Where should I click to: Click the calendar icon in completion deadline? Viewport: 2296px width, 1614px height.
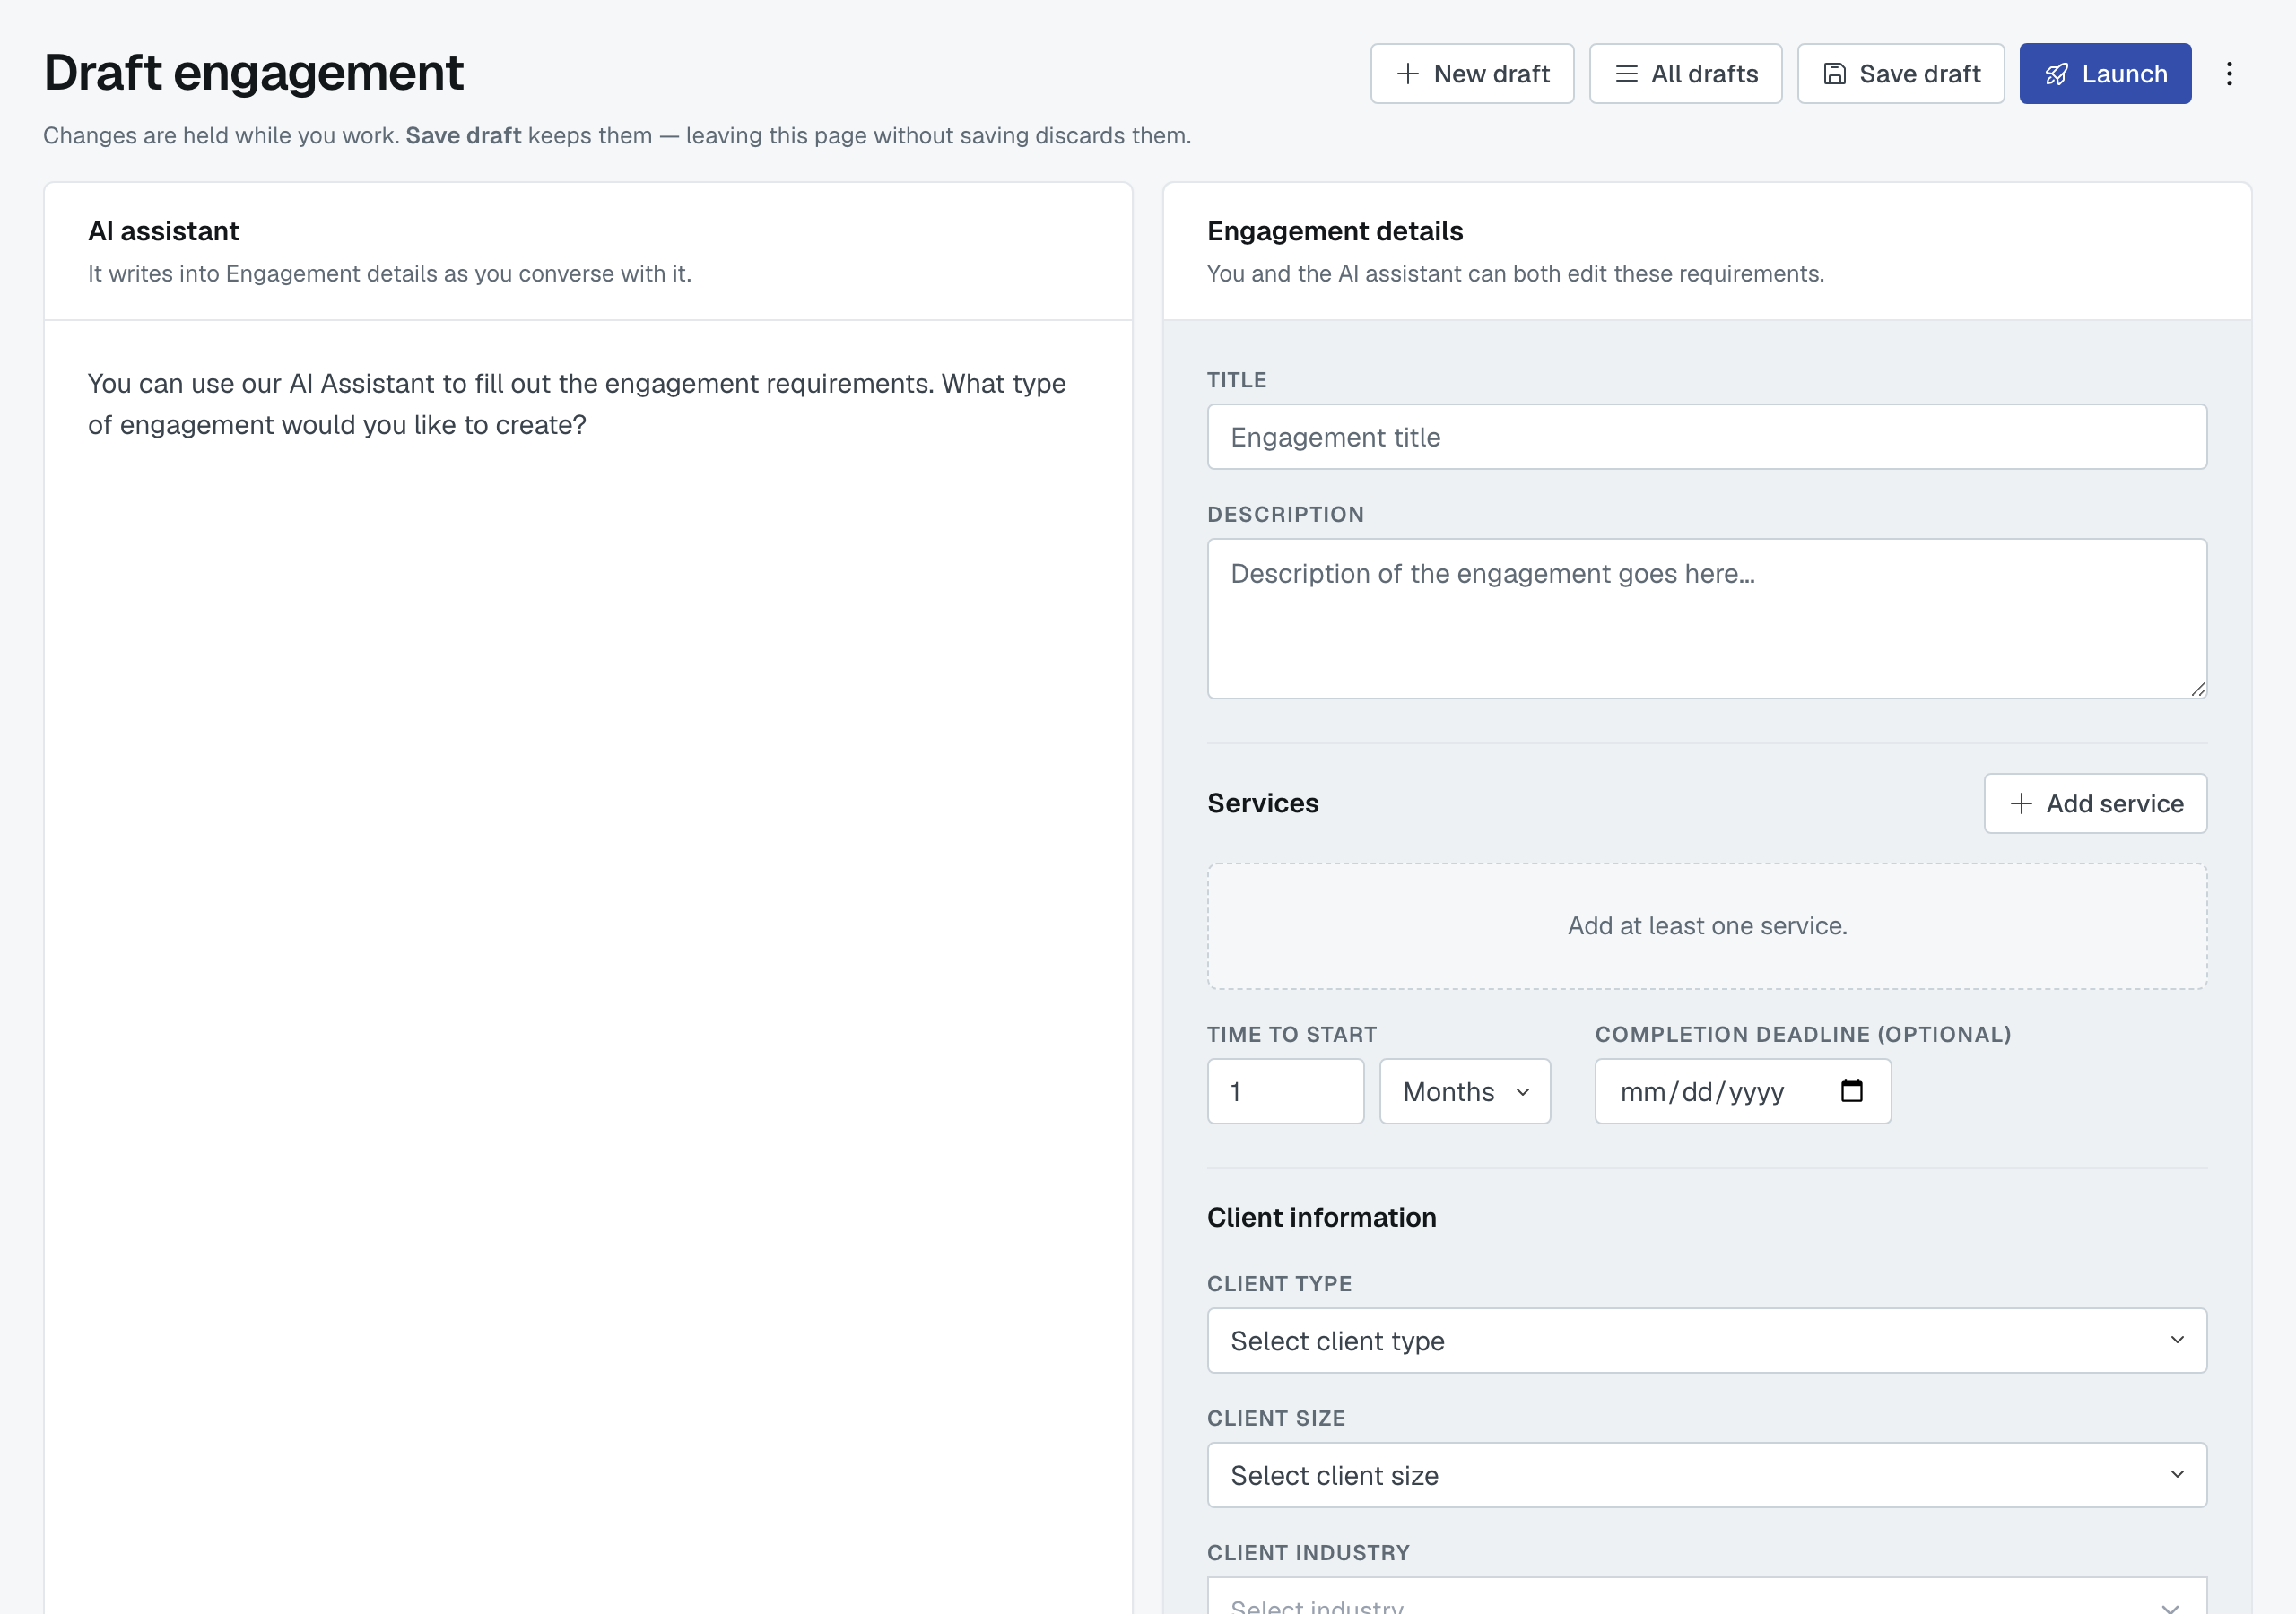click(x=1852, y=1090)
